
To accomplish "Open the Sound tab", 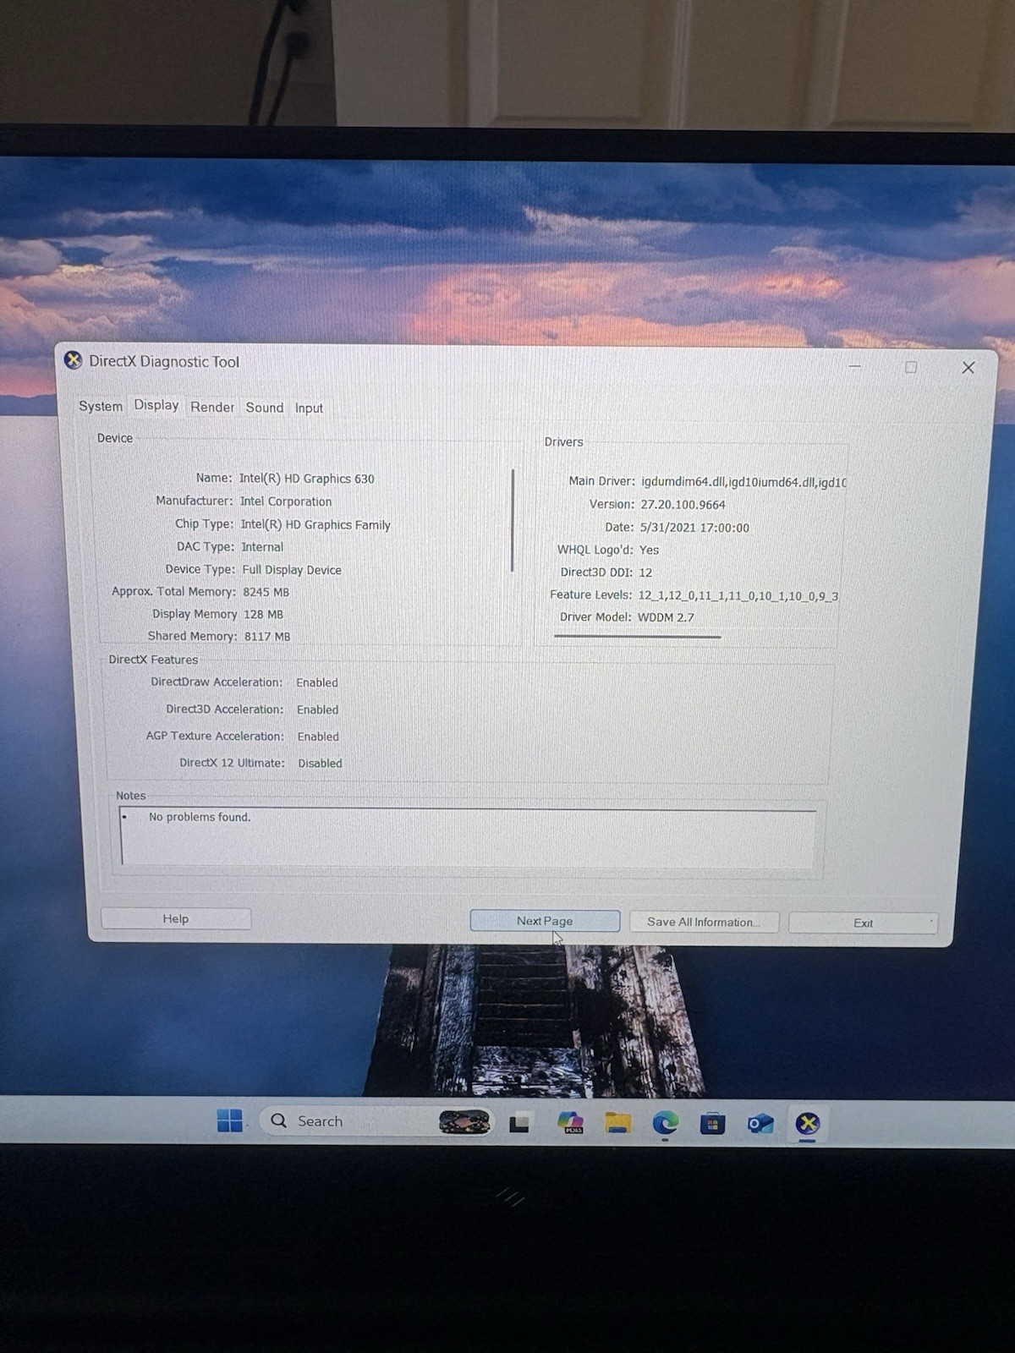I will click(265, 408).
